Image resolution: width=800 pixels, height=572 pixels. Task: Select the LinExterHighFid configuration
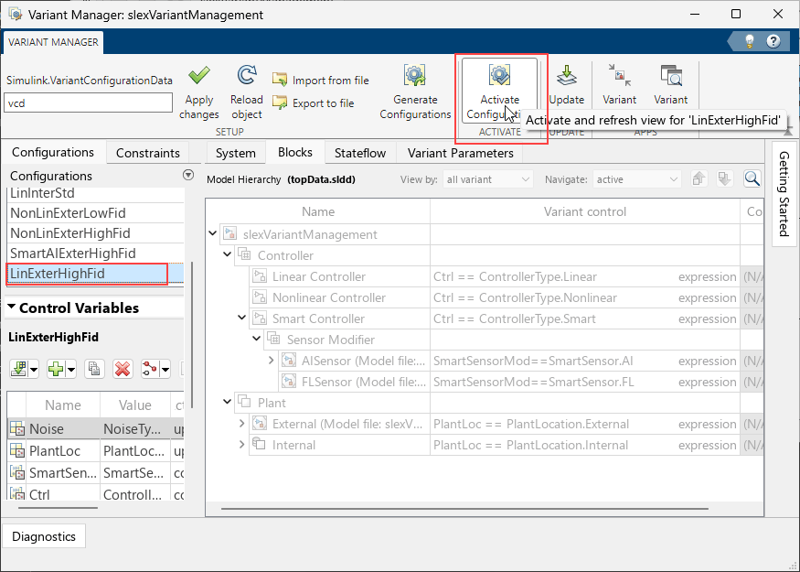[95, 274]
